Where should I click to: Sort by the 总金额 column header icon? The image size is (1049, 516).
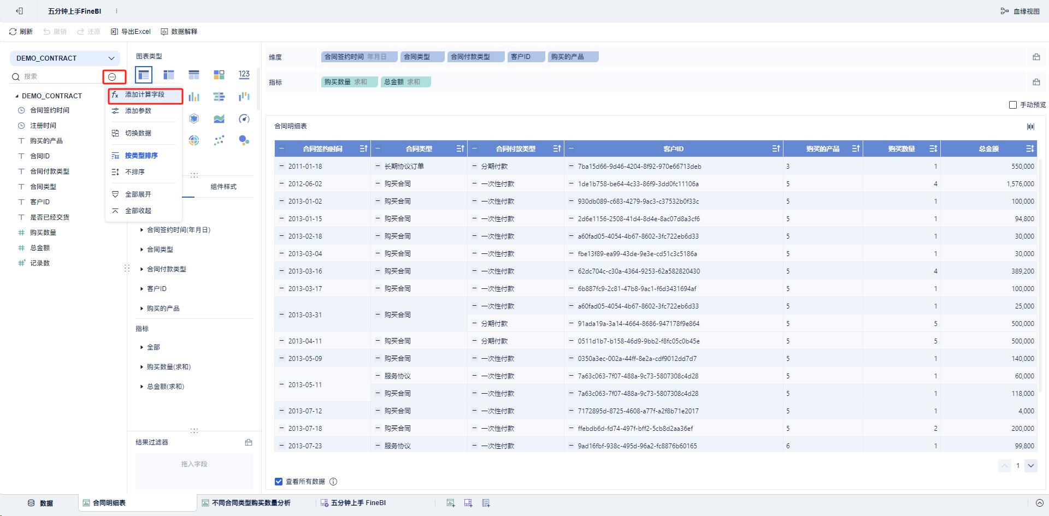pos(1030,149)
